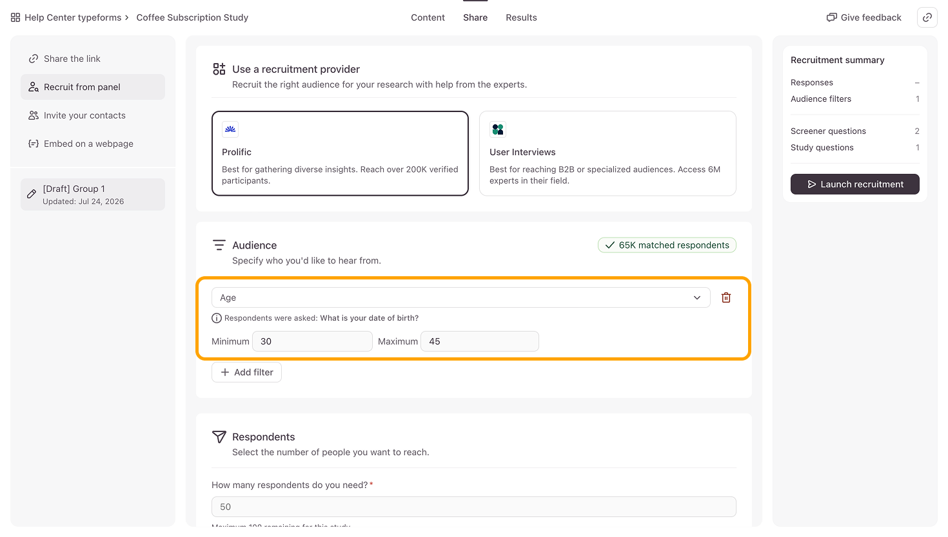The width and height of the screenshot is (948, 537).
Task: Switch to the Content tab
Action: pos(428,17)
